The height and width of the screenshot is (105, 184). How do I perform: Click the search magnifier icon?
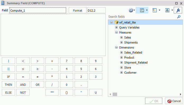[179, 17]
